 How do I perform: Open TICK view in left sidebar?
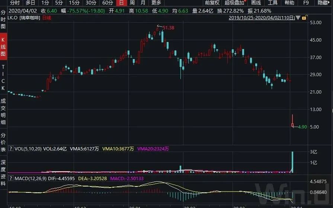pos(3,77)
